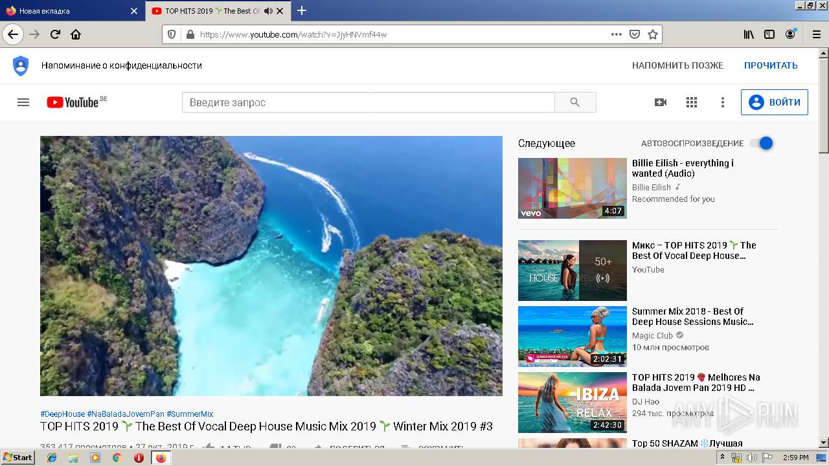Open YouTube settings three-dot menu
The width and height of the screenshot is (829, 466).
723,102
